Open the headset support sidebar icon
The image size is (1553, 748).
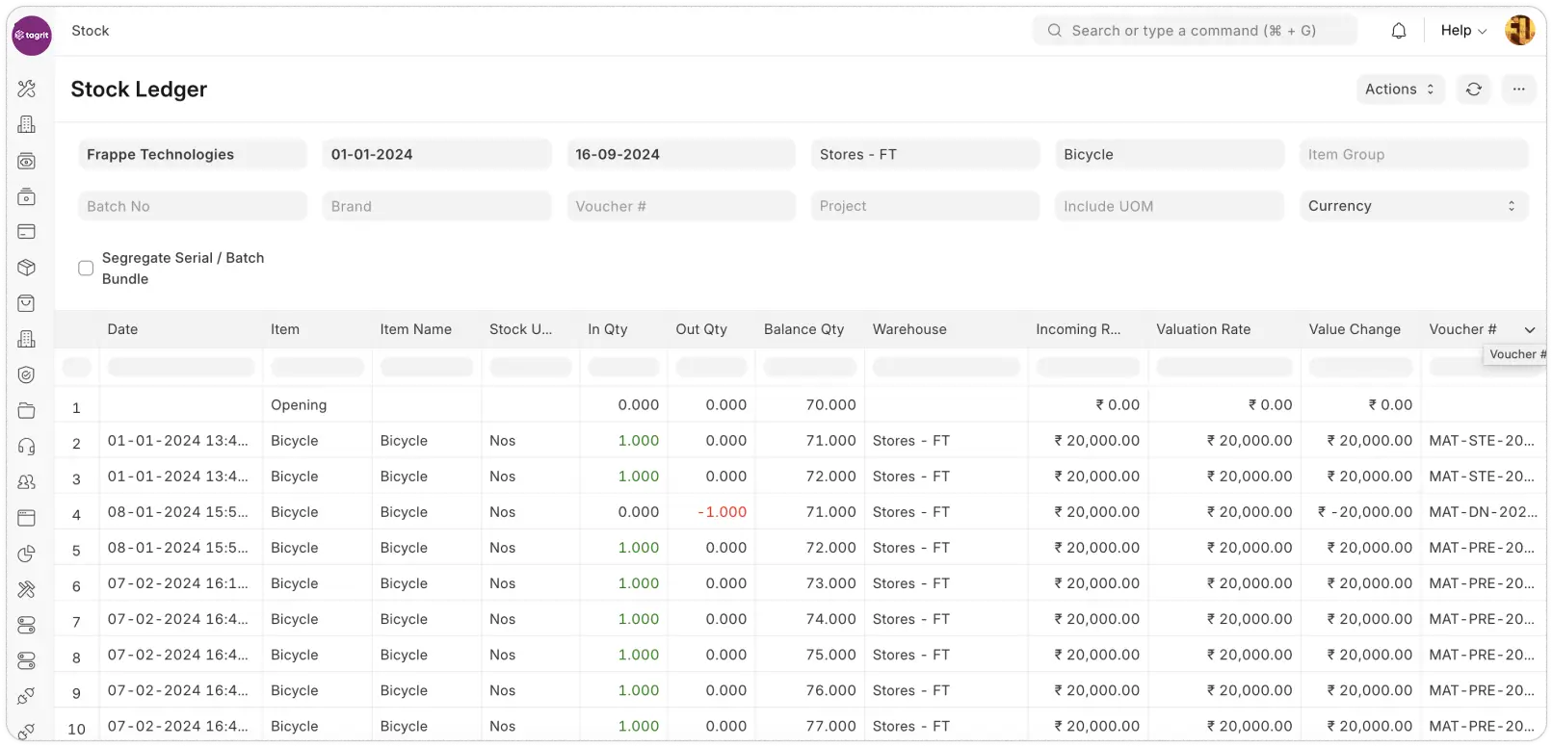[27, 447]
